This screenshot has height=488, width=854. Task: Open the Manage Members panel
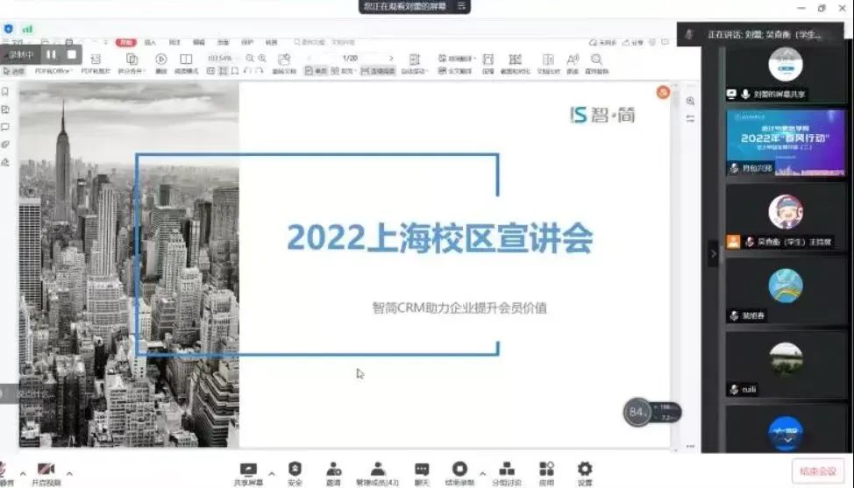point(377,471)
